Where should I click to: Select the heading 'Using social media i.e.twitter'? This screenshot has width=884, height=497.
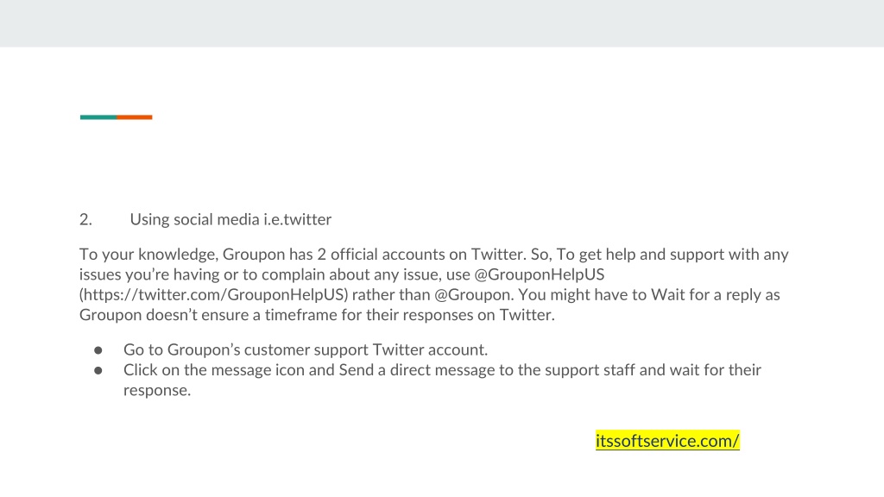pyautogui.click(x=230, y=219)
